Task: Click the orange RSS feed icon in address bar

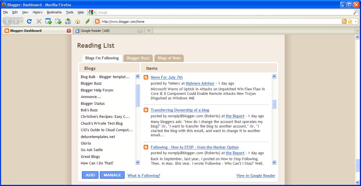Action: [x=344, y=21]
